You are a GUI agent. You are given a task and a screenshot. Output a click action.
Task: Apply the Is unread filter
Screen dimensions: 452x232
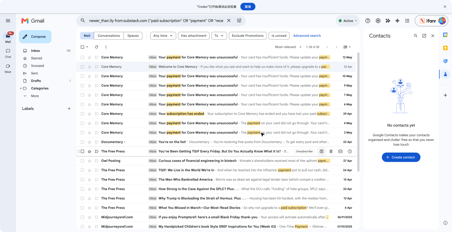point(279,36)
